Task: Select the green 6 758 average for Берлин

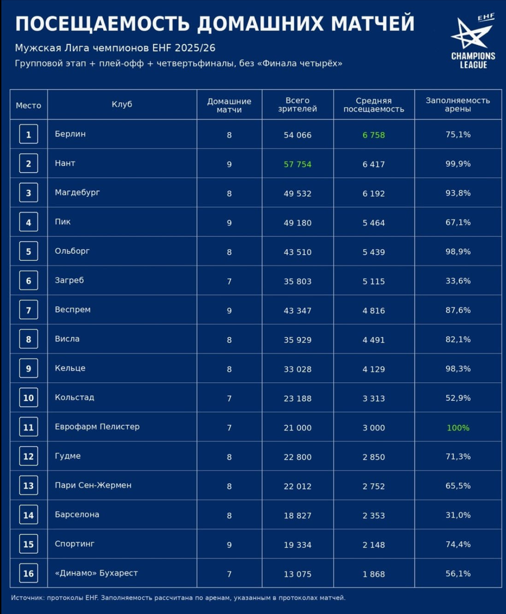Action: [374, 135]
